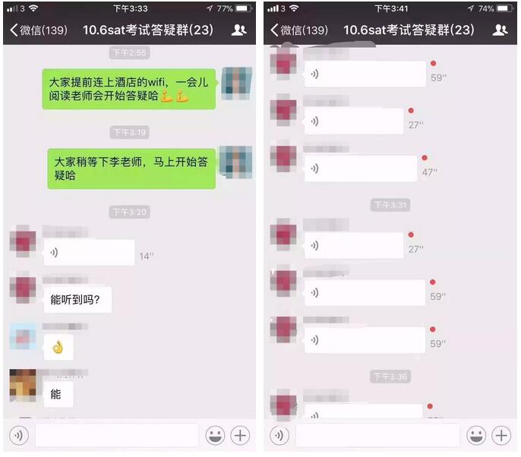The width and height of the screenshot is (521, 457).
Task: Tap the plus attachment button in right chat
Action: pyautogui.click(x=501, y=435)
